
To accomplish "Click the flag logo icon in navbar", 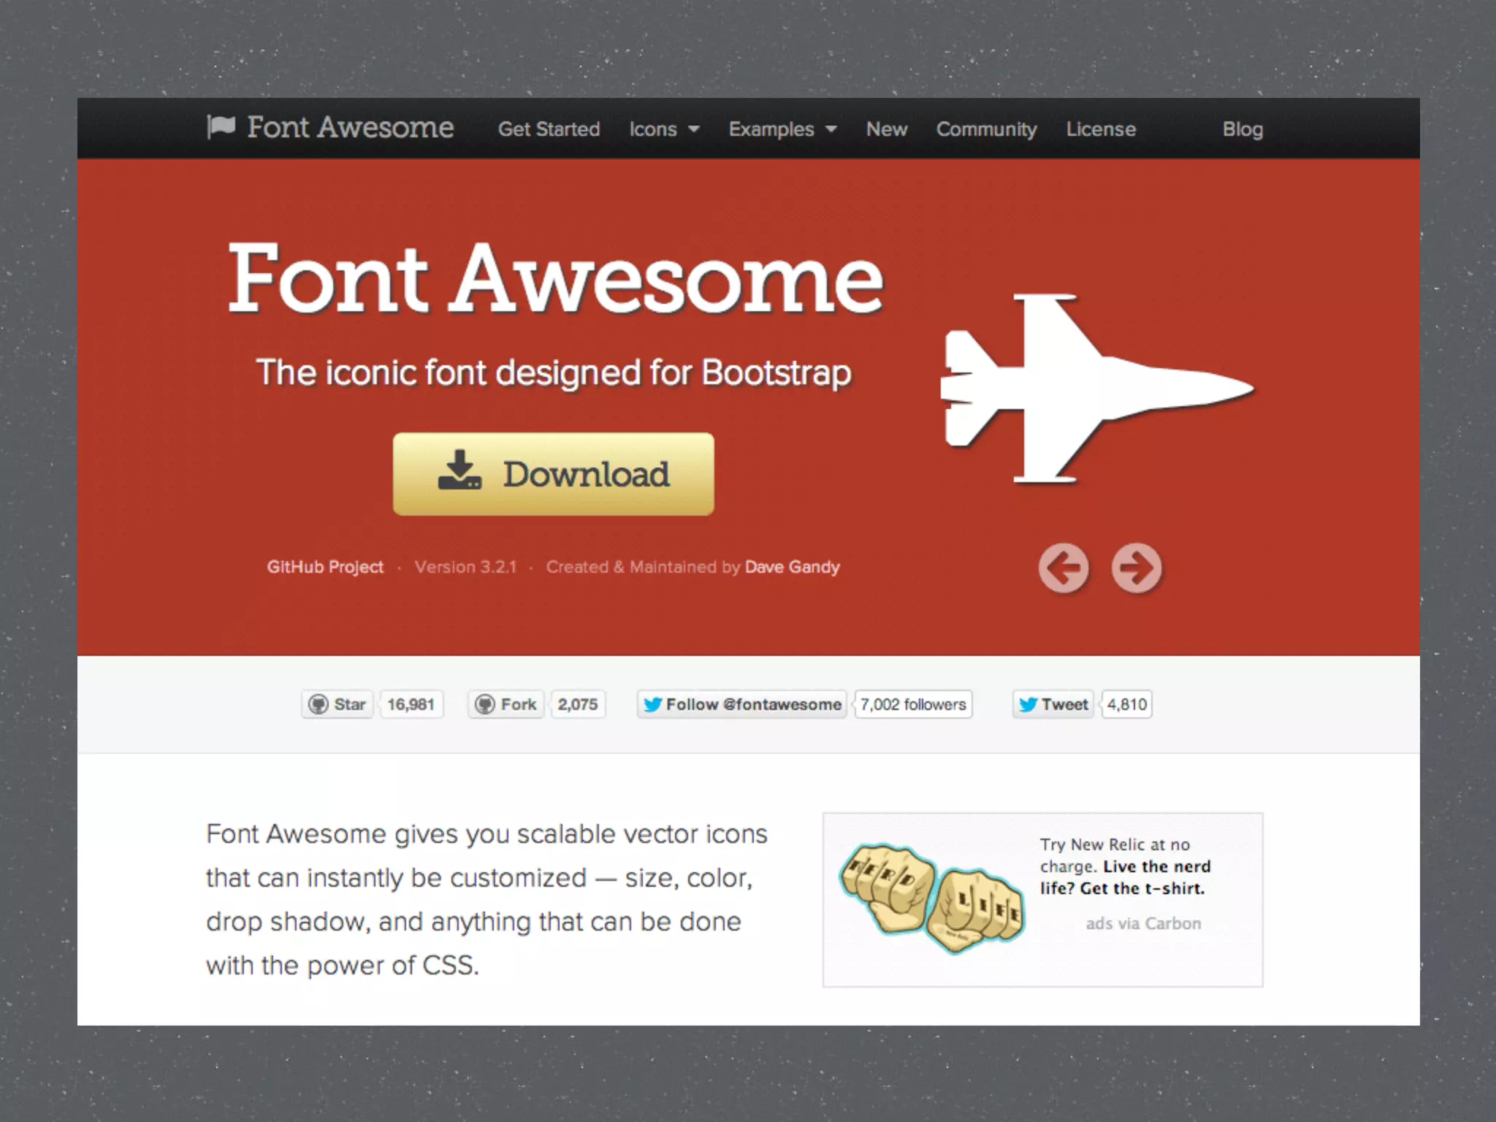I will (x=221, y=127).
